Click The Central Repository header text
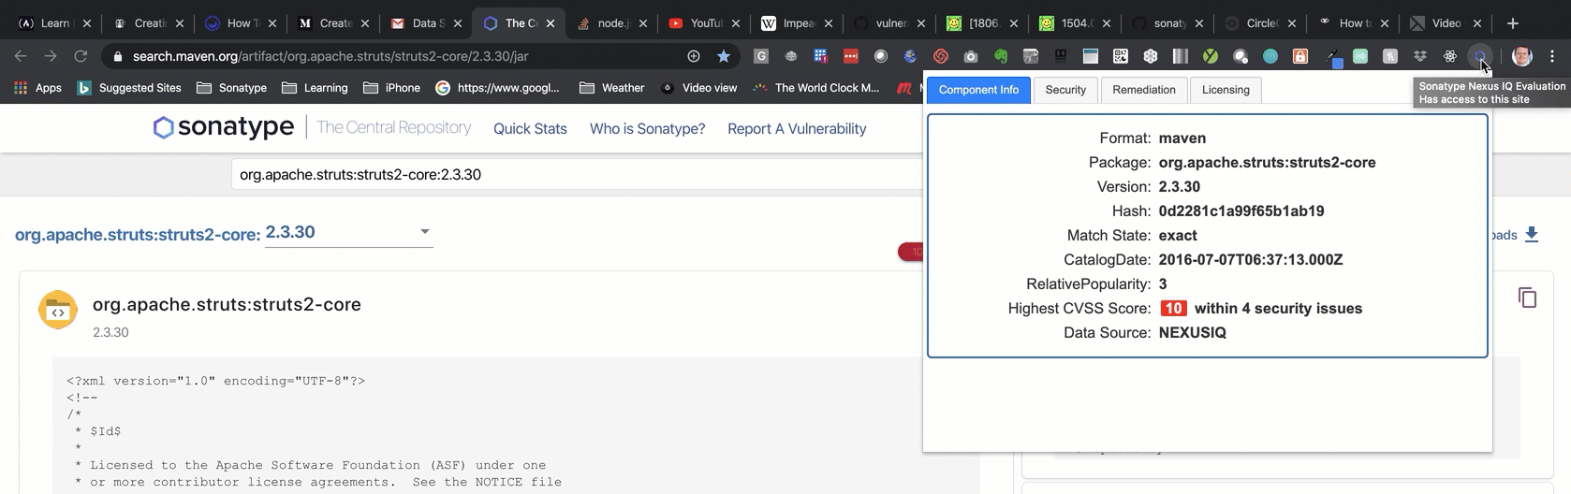This screenshot has width=1571, height=494. click(393, 127)
